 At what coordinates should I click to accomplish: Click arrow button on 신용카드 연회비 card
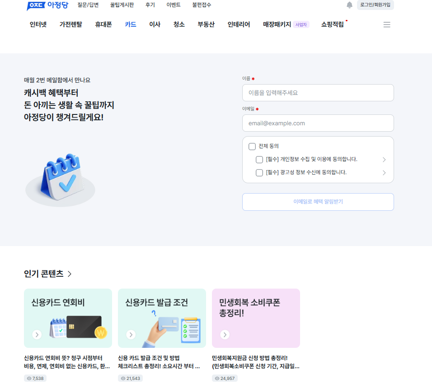(x=37, y=334)
